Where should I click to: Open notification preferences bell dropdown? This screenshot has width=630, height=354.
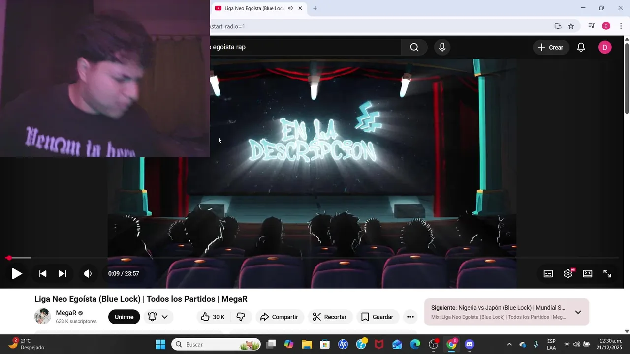157,317
